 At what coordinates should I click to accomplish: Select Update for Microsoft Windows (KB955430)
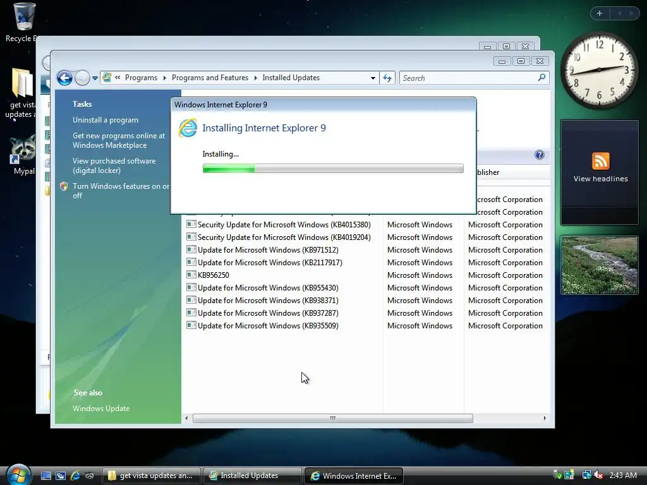point(365,288)
